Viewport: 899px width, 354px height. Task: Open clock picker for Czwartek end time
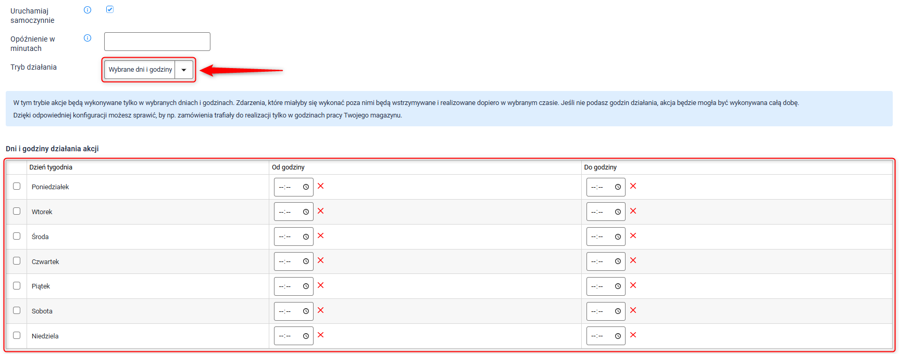click(x=618, y=261)
